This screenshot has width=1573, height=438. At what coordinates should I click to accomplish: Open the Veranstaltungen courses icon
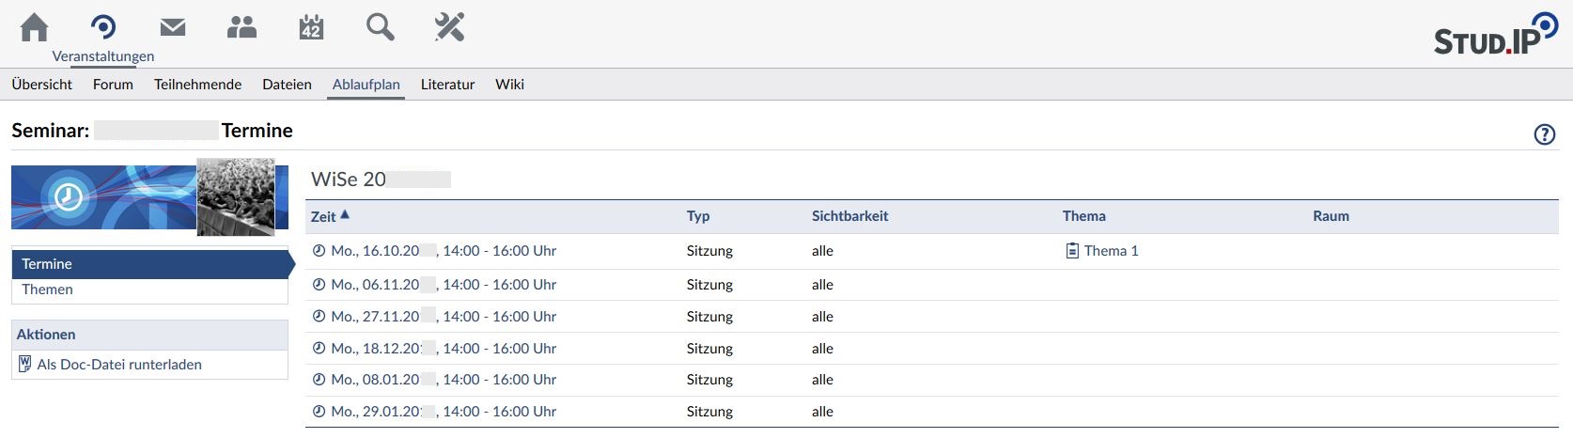pyautogui.click(x=103, y=27)
